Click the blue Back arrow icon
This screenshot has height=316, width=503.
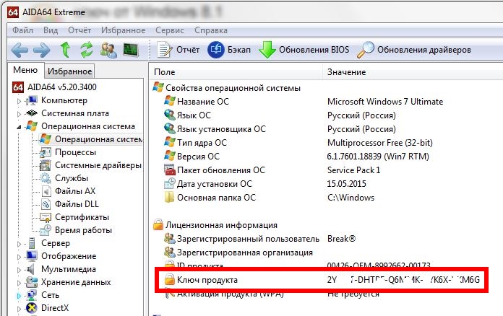point(20,50)
